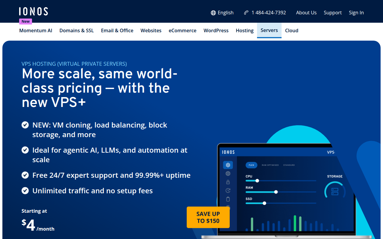Screen dimensions: 383x239
Task: Click the "Free 24/7 expert support" bullet
Action: (x=111, y=175)
